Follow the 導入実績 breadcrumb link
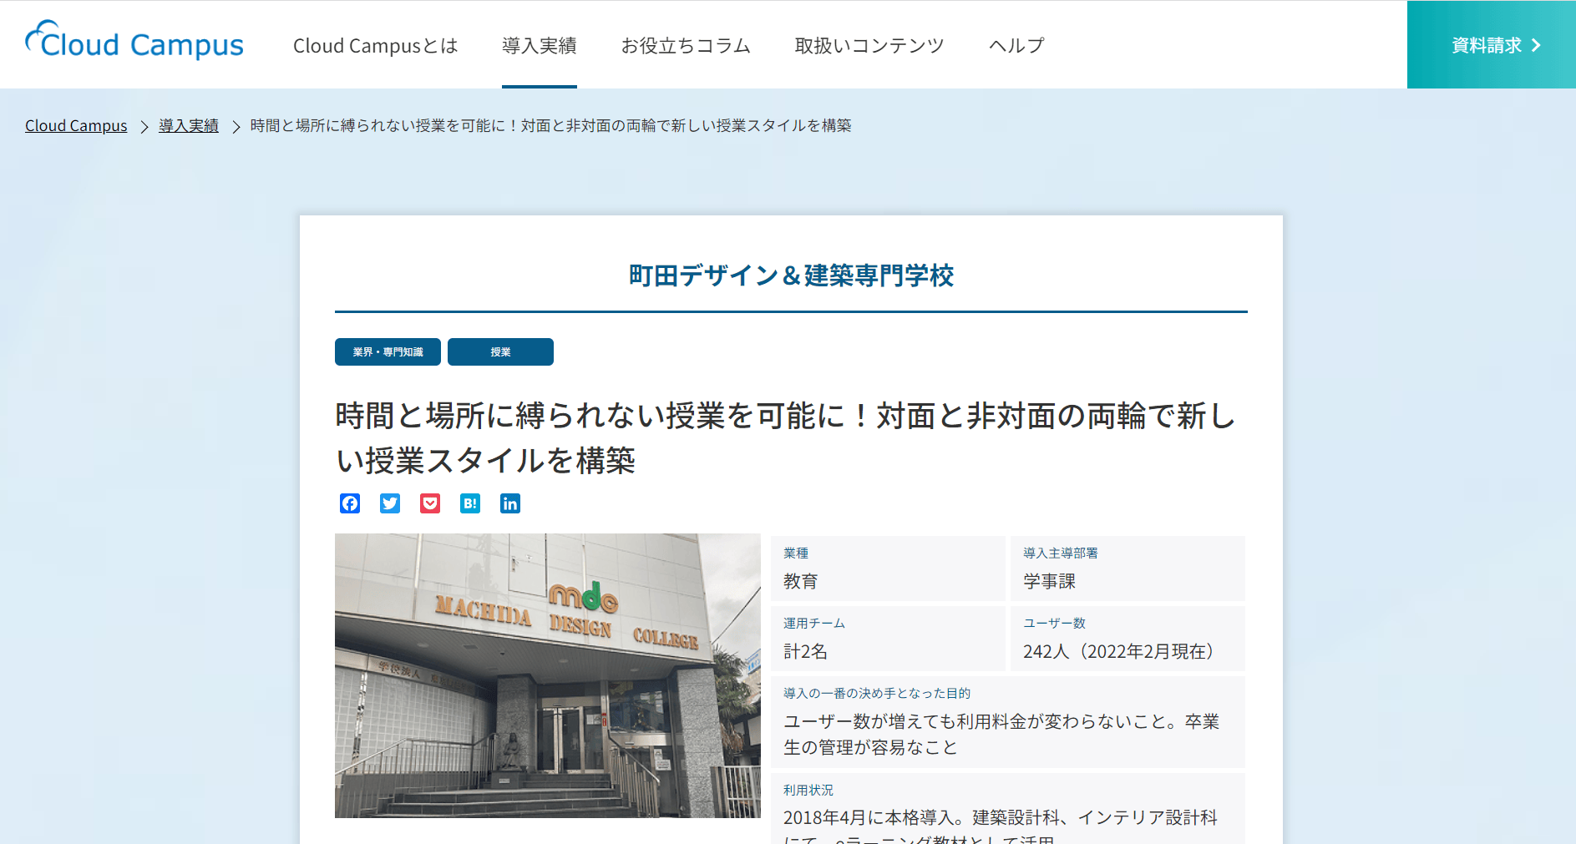Viewport: 1576px width, 844px height. click(x=189, y=125)
